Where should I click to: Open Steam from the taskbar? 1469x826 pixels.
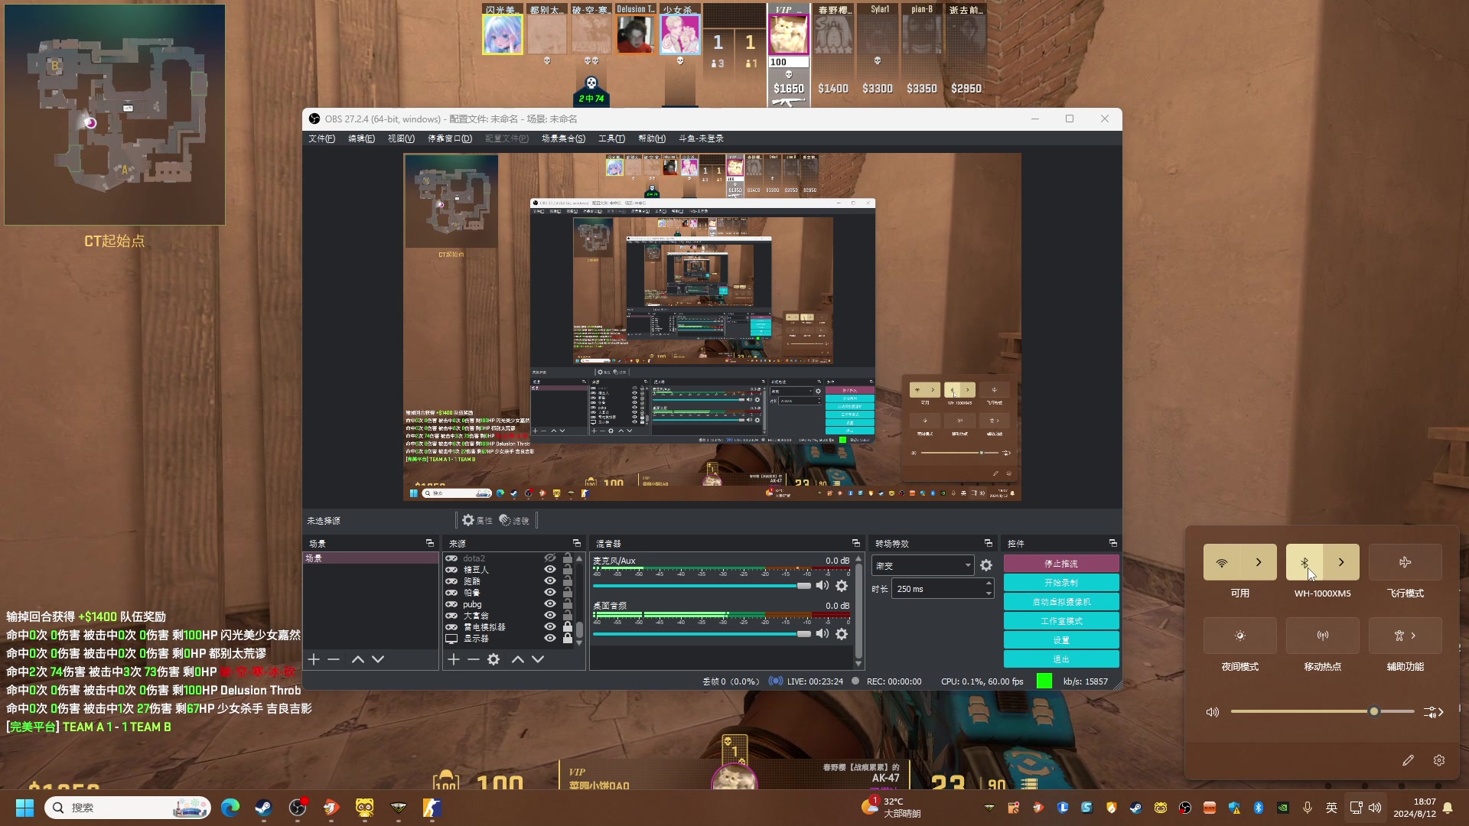pos(264,808)
